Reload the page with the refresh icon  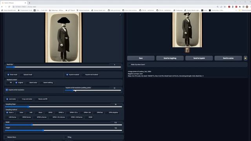tap(9, 7)
